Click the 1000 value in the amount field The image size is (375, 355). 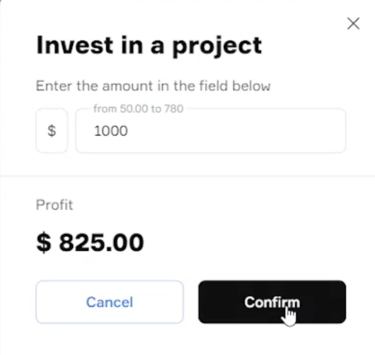[111, 131]
